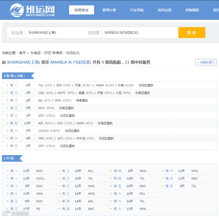The image size is (219, 218).
Task: Click MOL in the 周四 8天 transfer row
Action: (143, 171)
